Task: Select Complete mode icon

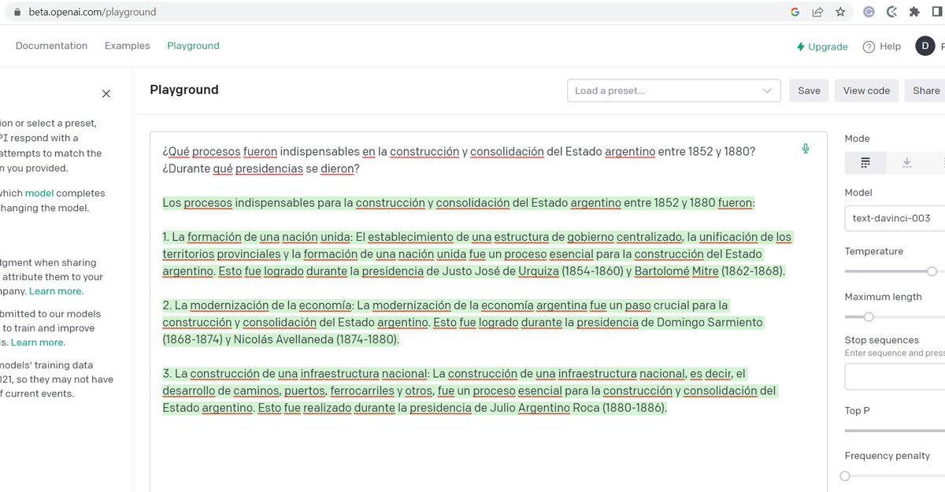Action: [x=865, y=163]
